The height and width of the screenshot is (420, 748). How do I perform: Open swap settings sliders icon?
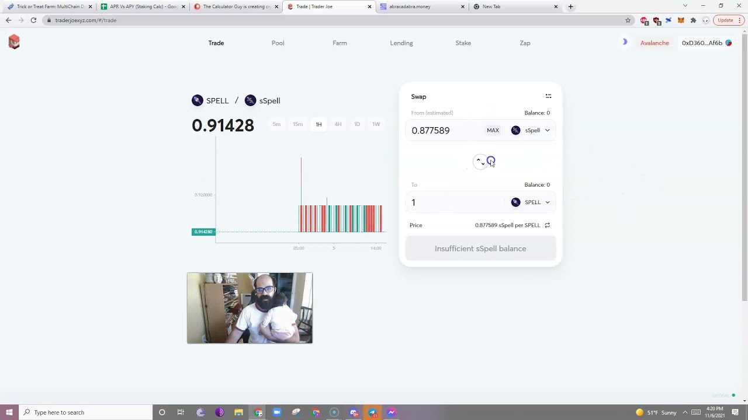coord(548,96)
